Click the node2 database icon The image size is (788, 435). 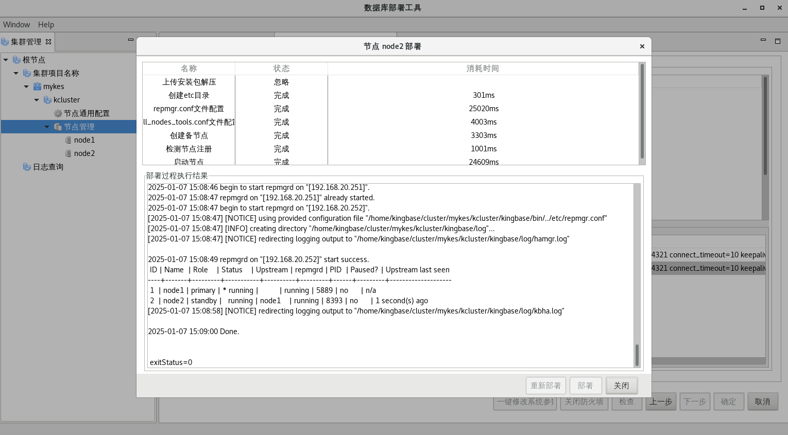[x=68, y=153]
